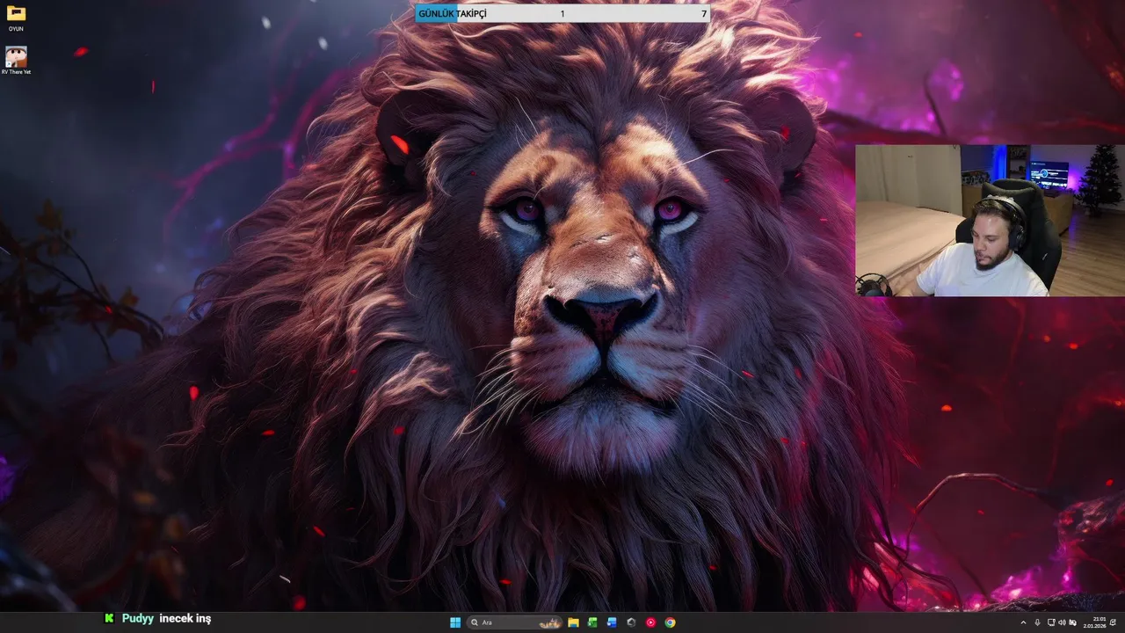Click the Ara search box in taskbar

515,622
